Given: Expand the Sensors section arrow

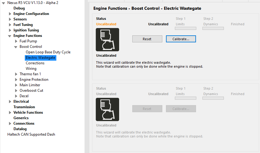Looking at the screenshot, I should pyautogui.click(x=10, y=19).
